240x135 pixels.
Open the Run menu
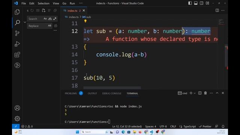coord(72,3)
